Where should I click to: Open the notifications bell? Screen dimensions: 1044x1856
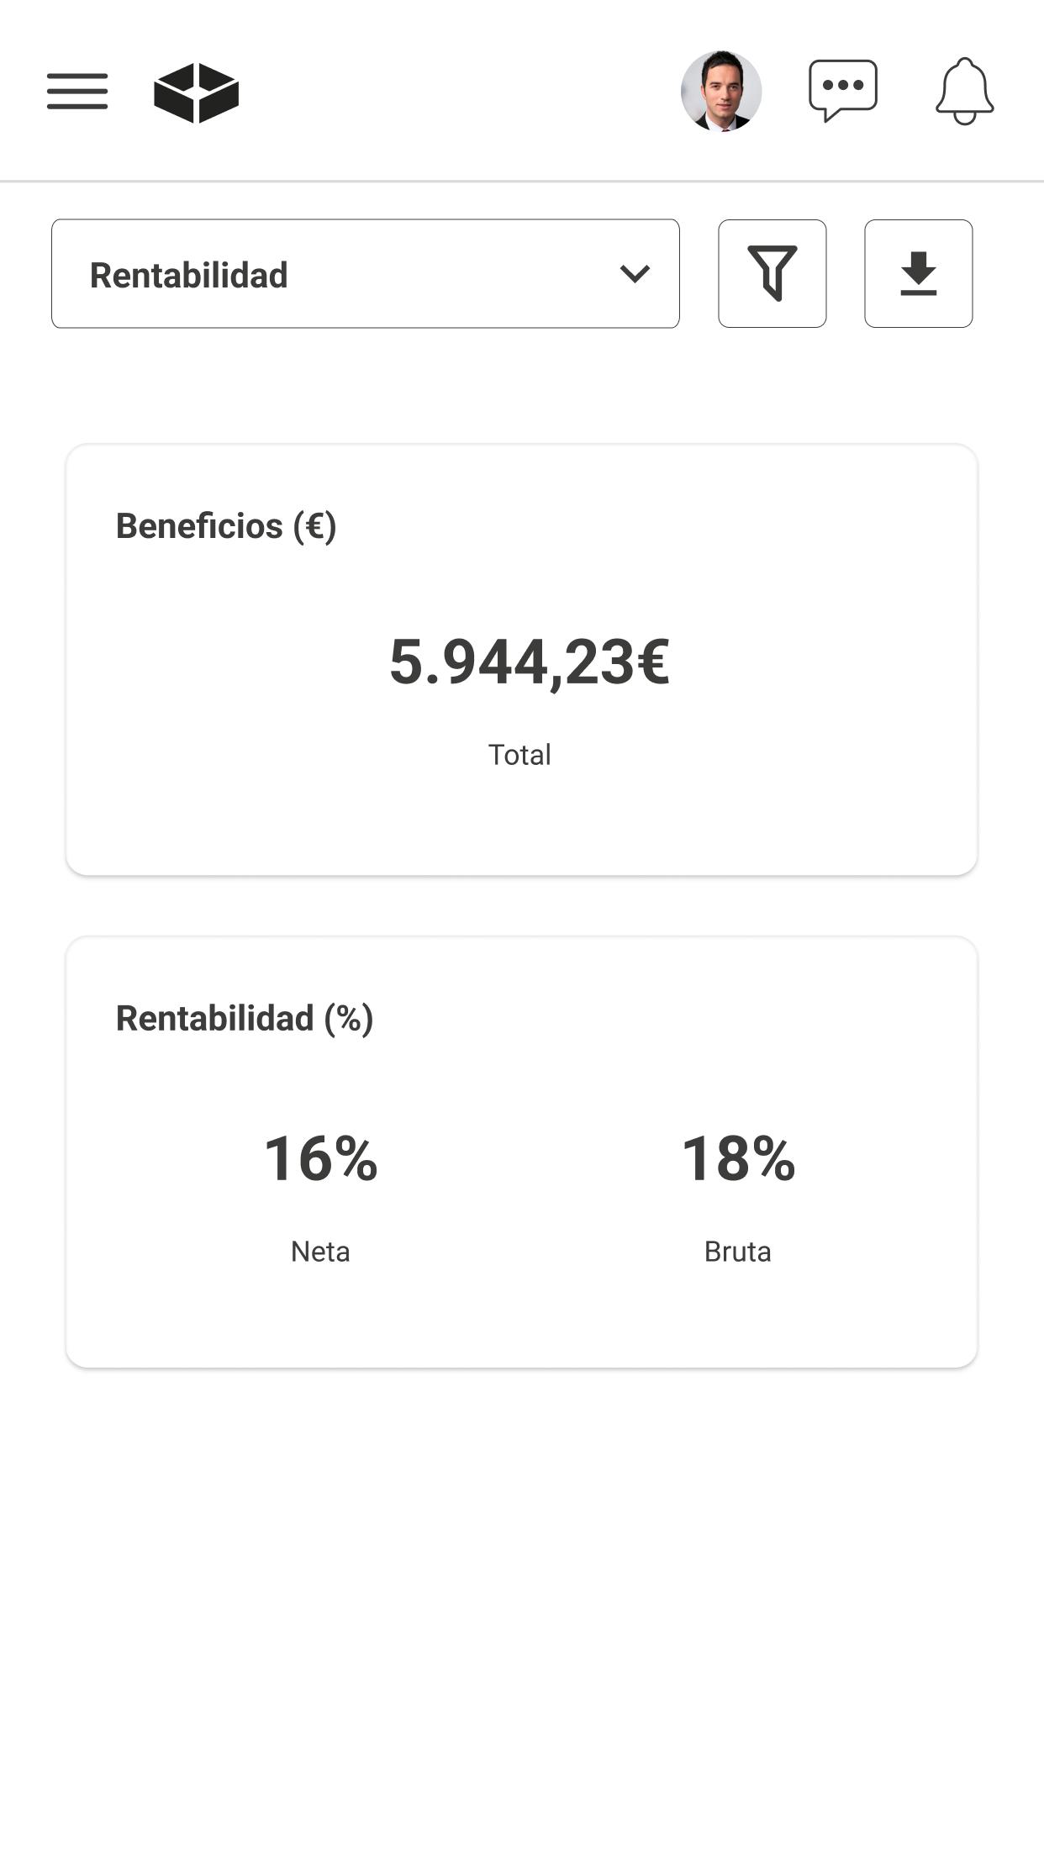(x=965, y=91)
